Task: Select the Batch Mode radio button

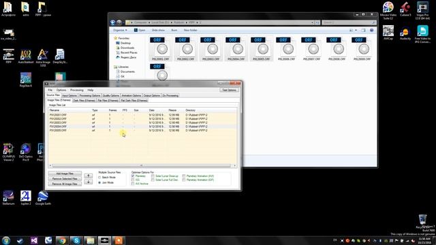Action: 99,178
